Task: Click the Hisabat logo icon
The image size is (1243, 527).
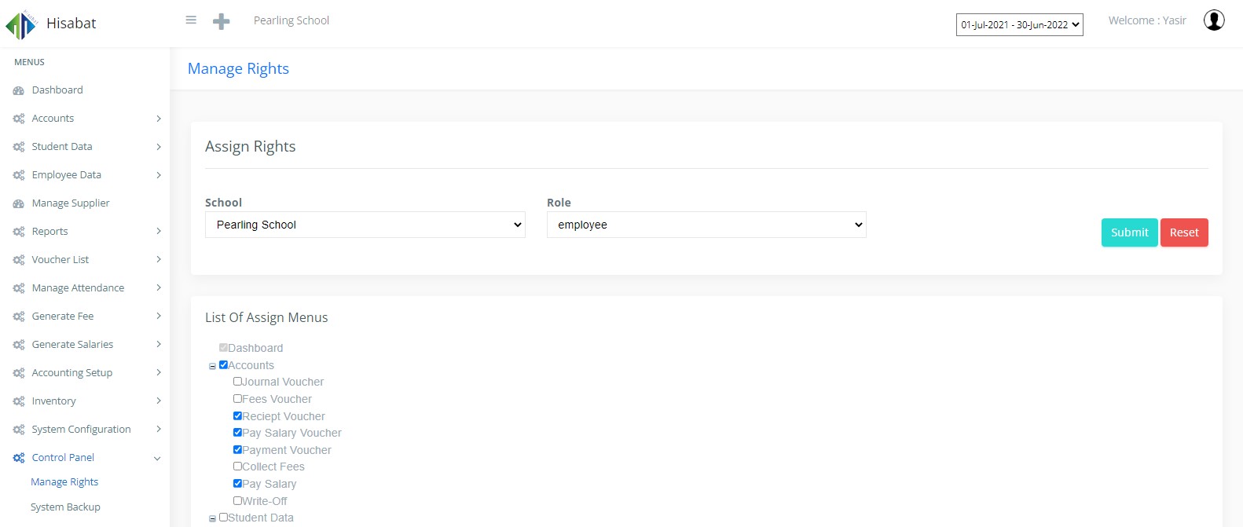Action: point(20,24)
